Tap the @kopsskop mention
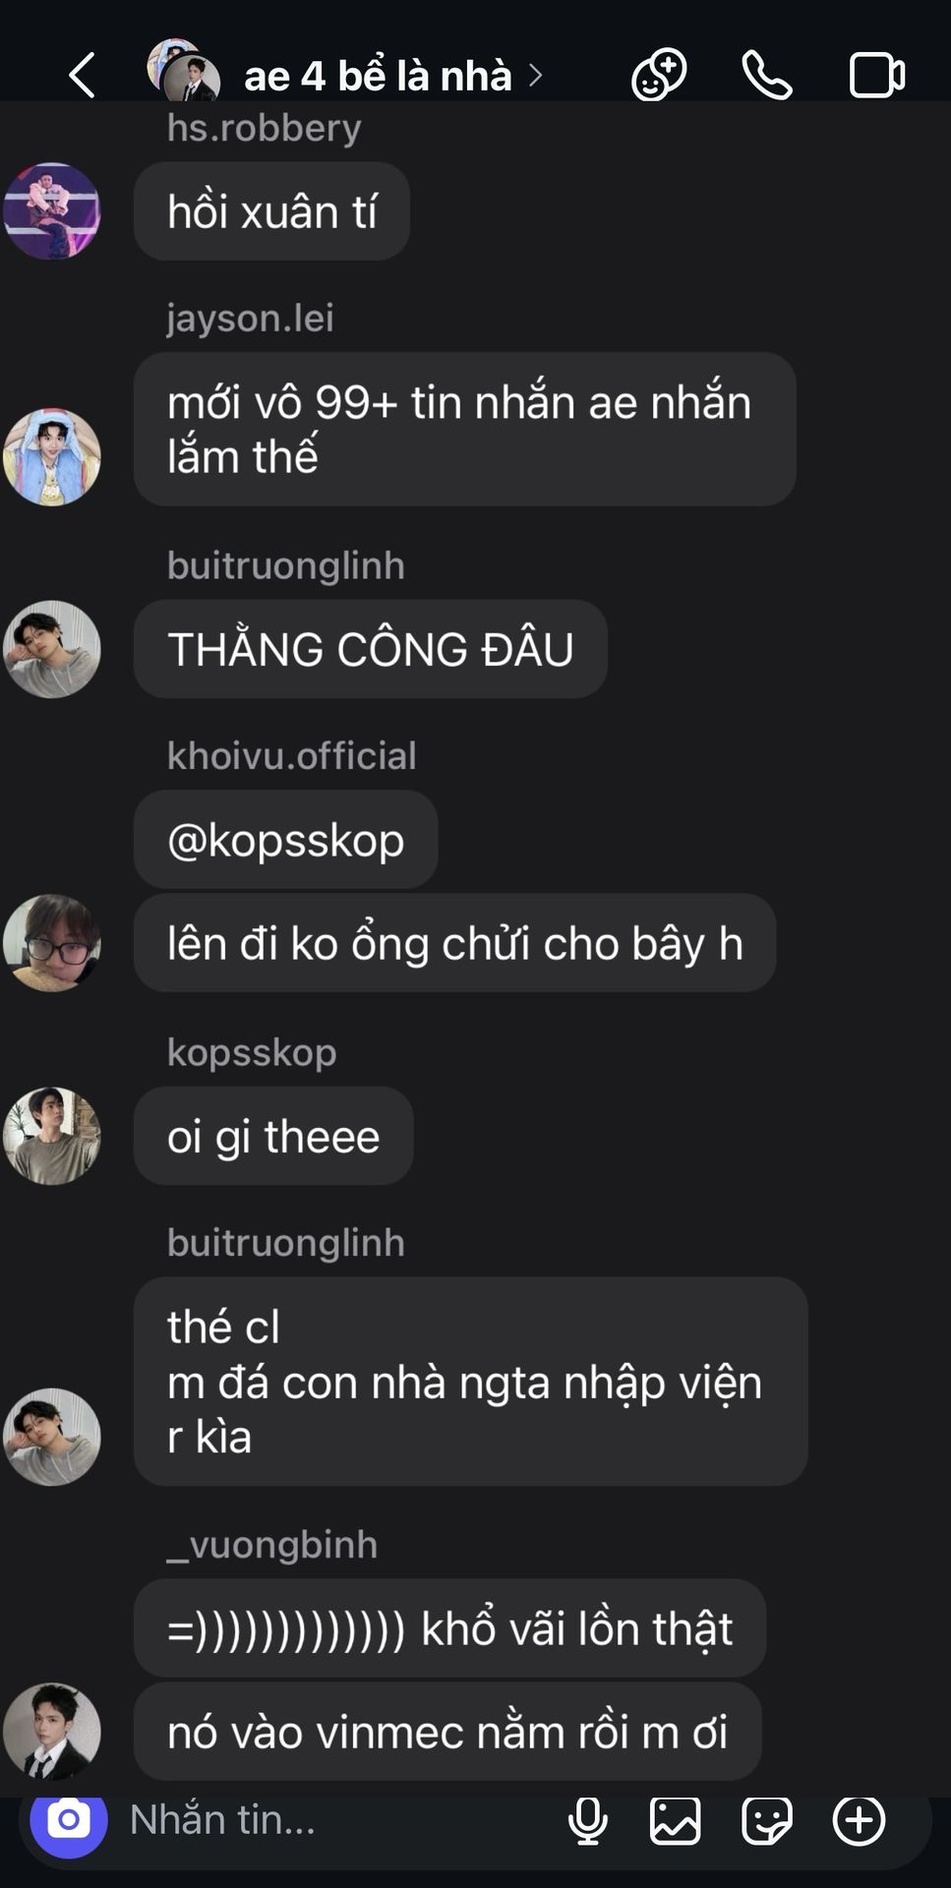 pyautogui.click(x=286, y=840)
